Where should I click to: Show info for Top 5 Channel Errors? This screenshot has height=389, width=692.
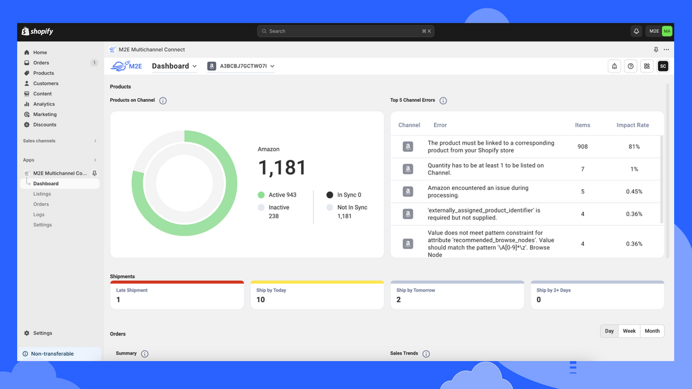click(x=443, y=100)
